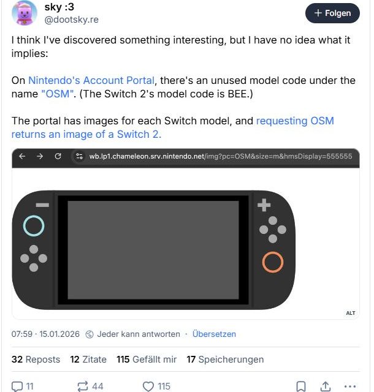Bookmark the post with save icon
Viewport: 374px width, 392px height.
(x=301, y=386)
